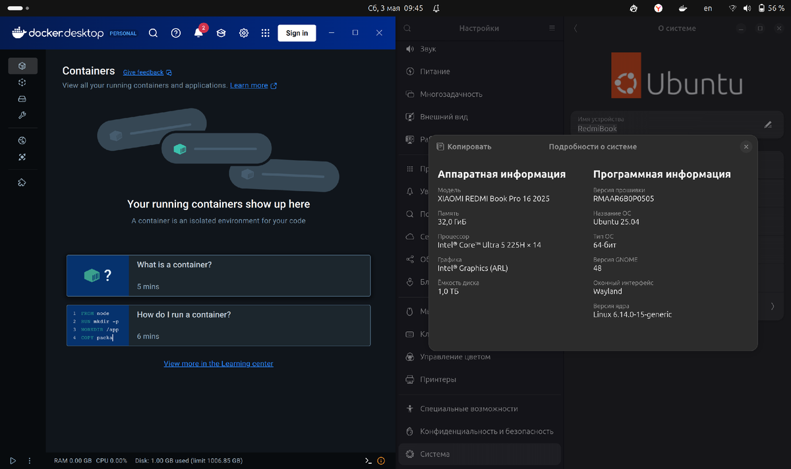
Task: Open the Extensions puzzle icon in Docker sidebar
Action: coord(22,182)
